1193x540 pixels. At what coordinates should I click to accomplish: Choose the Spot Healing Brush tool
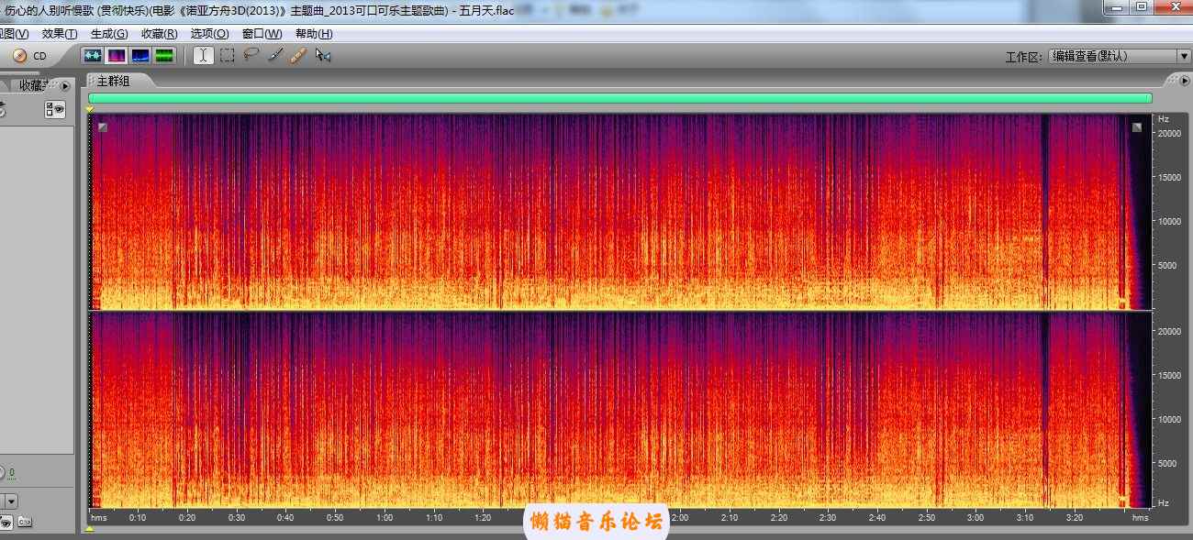coord(298,55)
